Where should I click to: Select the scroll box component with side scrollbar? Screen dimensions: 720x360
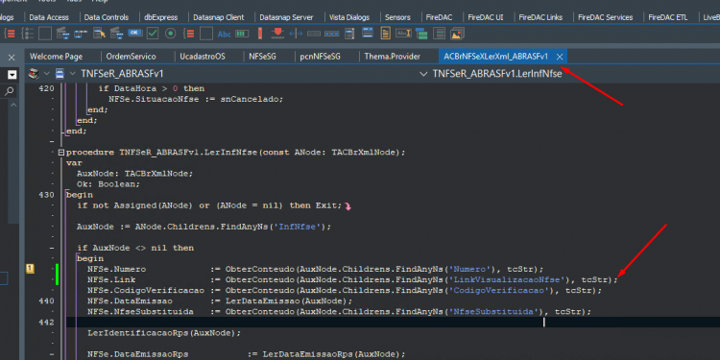(349, 34)
